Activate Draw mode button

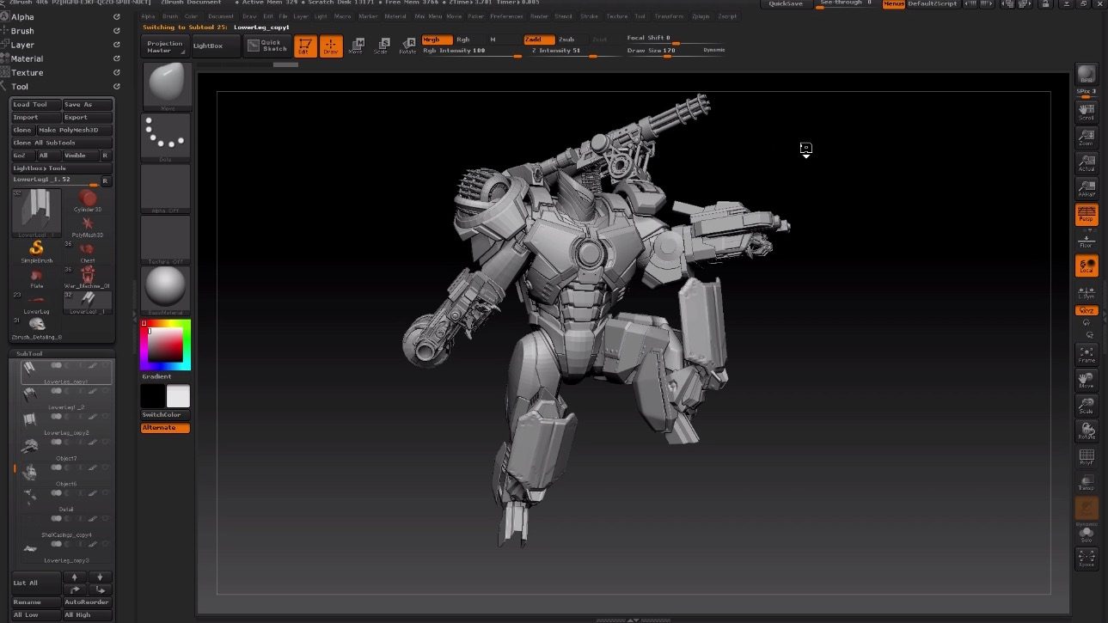pyautogui.click(x=331, y=46)
